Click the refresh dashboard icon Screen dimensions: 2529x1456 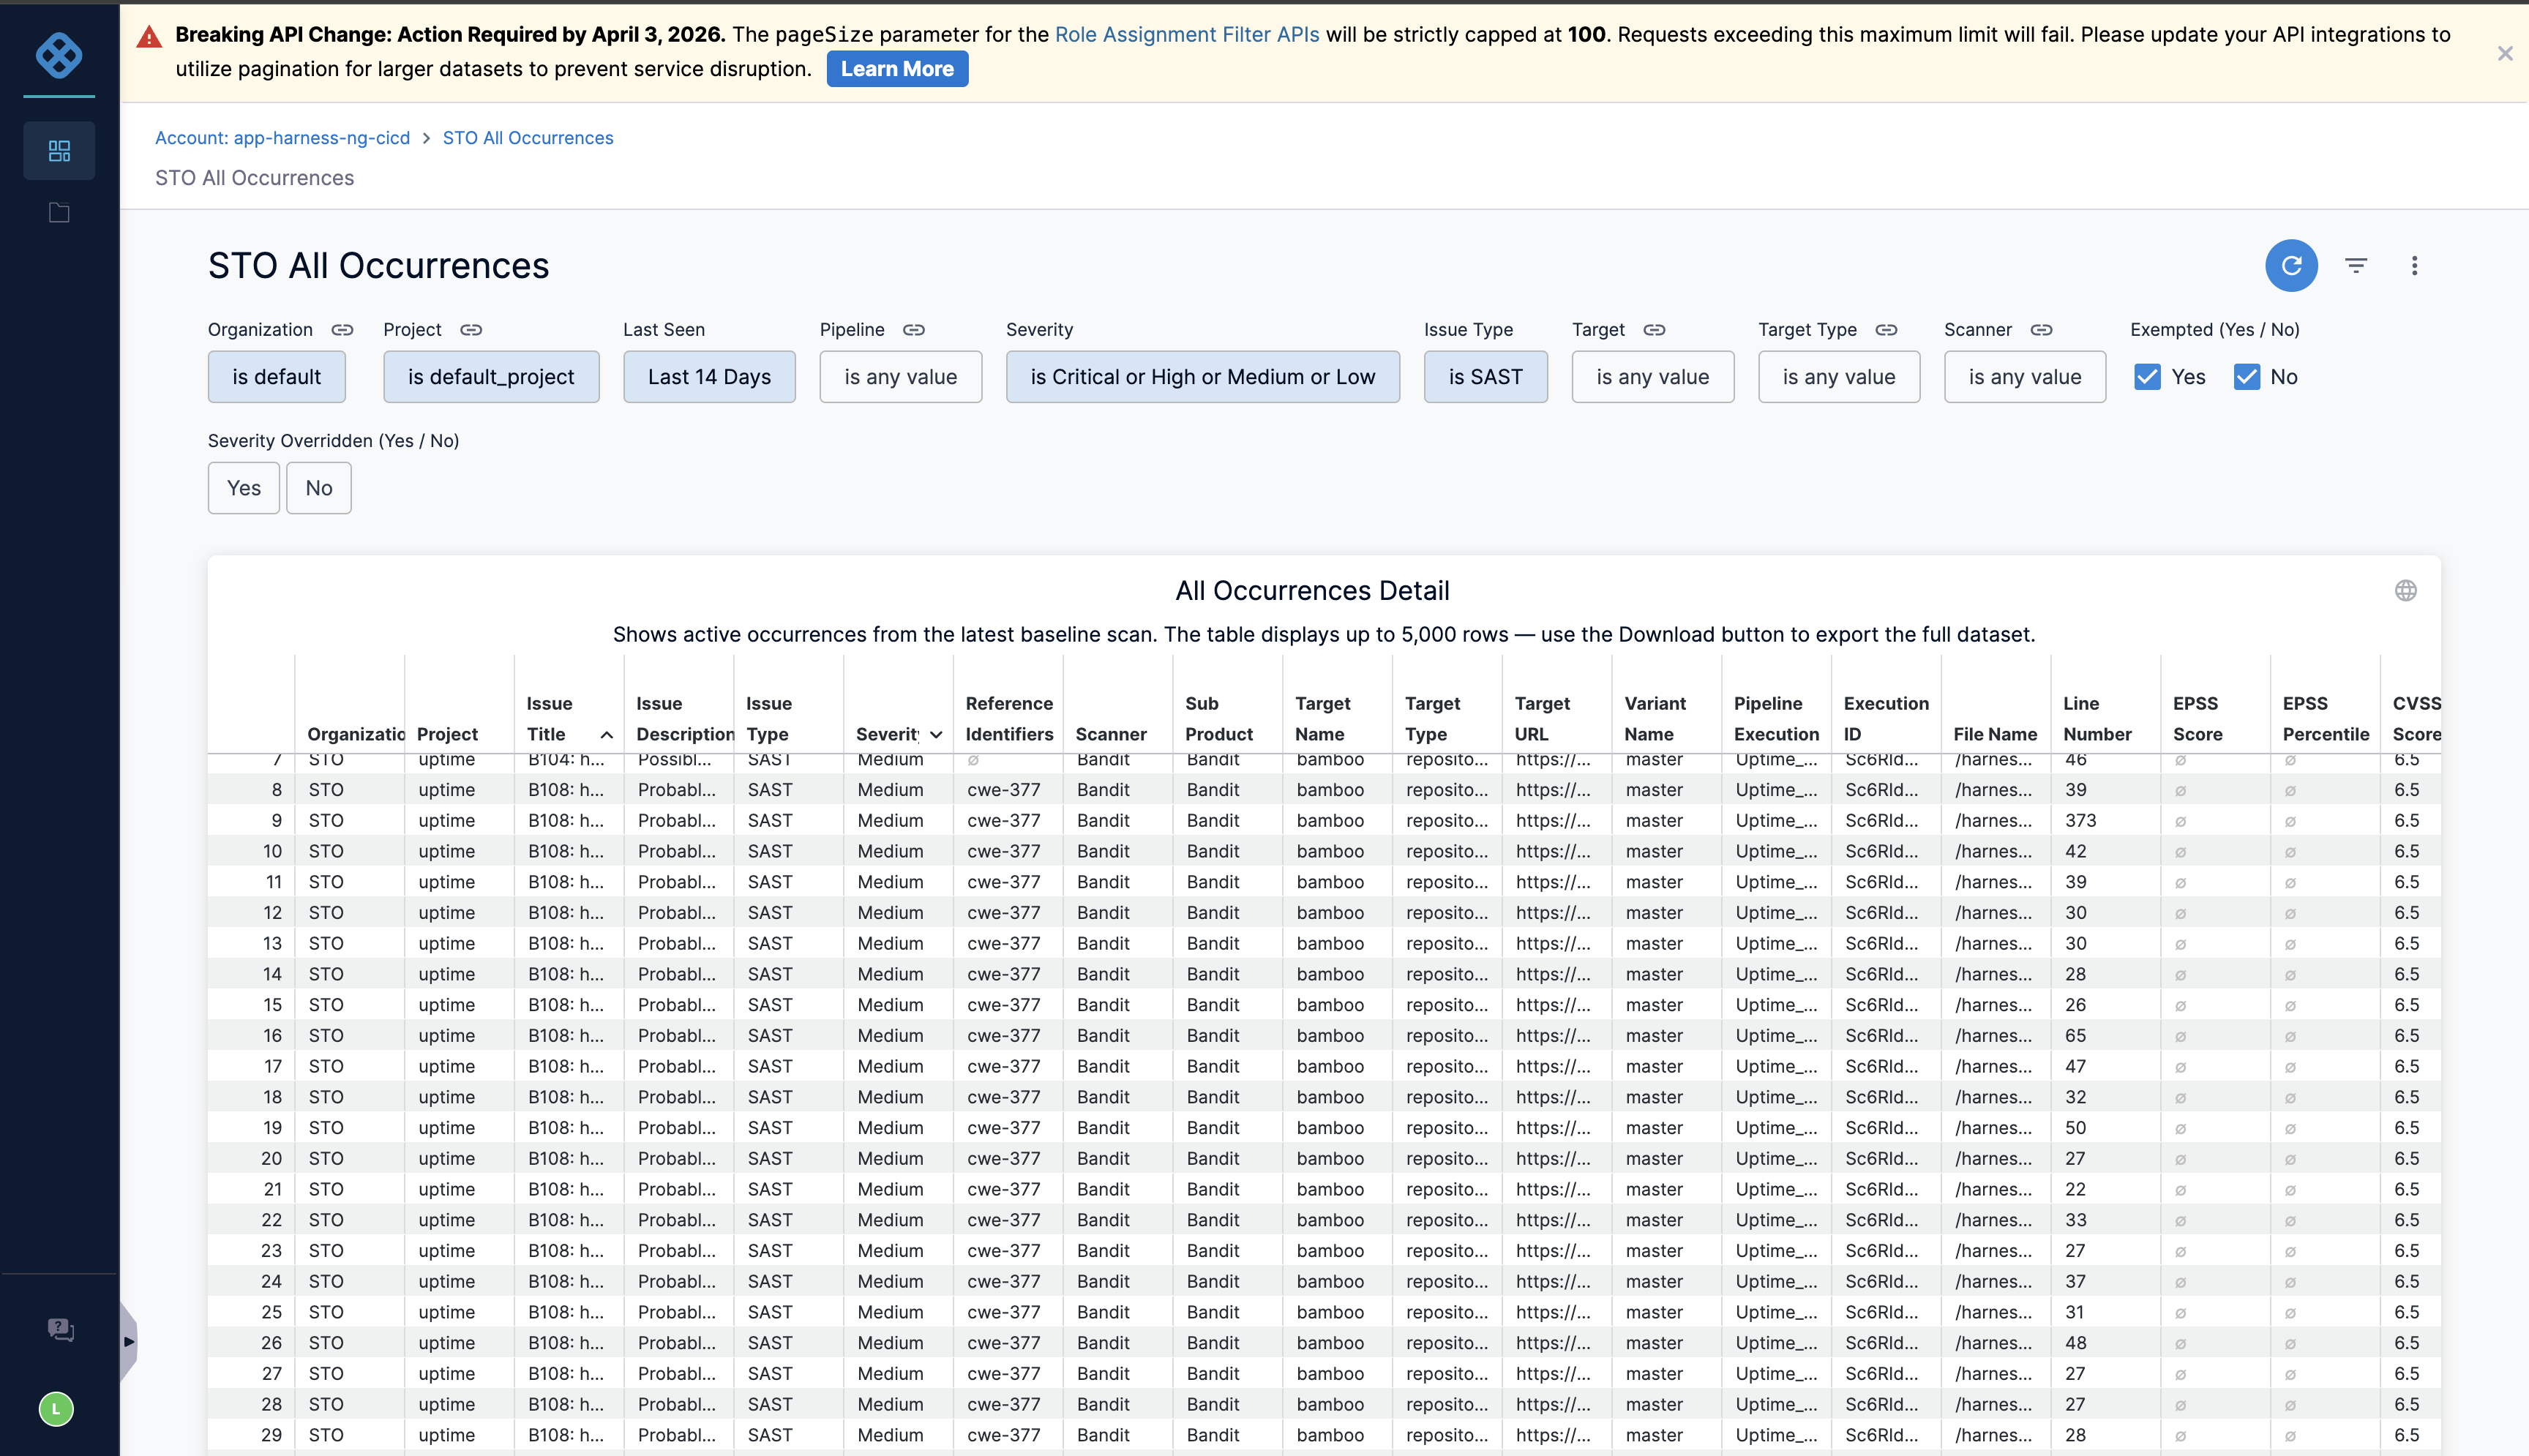pos(2291,266)
